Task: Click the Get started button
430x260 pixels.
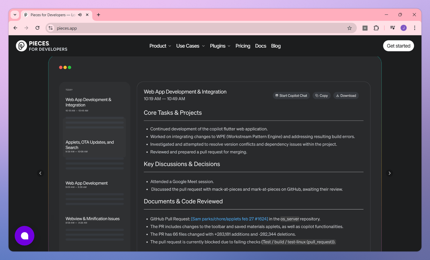Action: (398, 46)
